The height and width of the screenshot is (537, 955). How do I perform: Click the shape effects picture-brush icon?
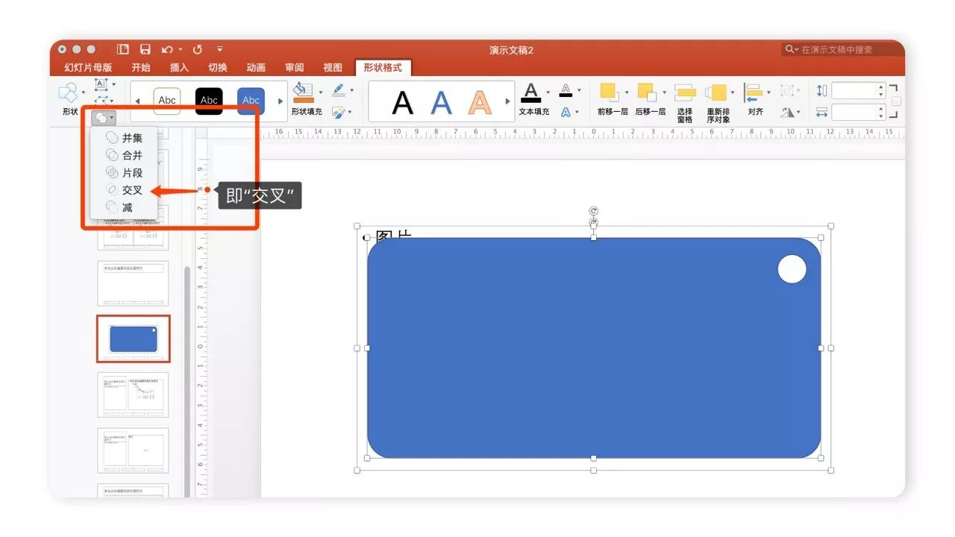tap(339, 112)
